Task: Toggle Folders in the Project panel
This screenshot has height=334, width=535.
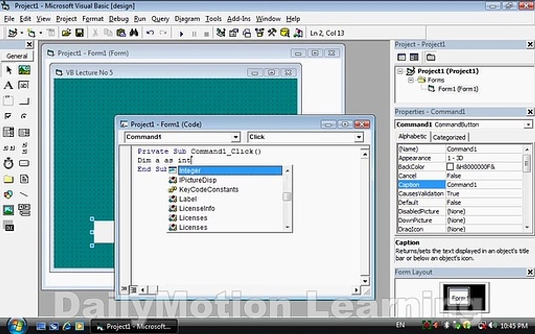Action: [x=431, y=57]
